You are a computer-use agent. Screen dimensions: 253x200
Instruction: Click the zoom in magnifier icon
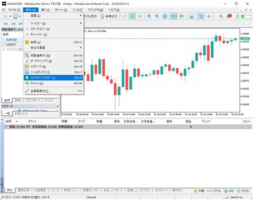tap(149, 17)
